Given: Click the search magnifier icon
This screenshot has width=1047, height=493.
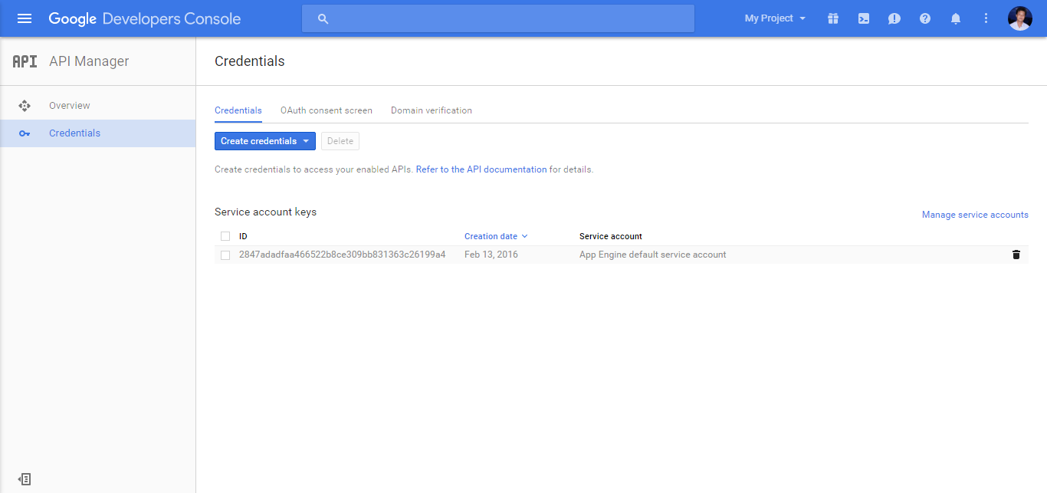Looking at the screenshot, I should point(323,18).
